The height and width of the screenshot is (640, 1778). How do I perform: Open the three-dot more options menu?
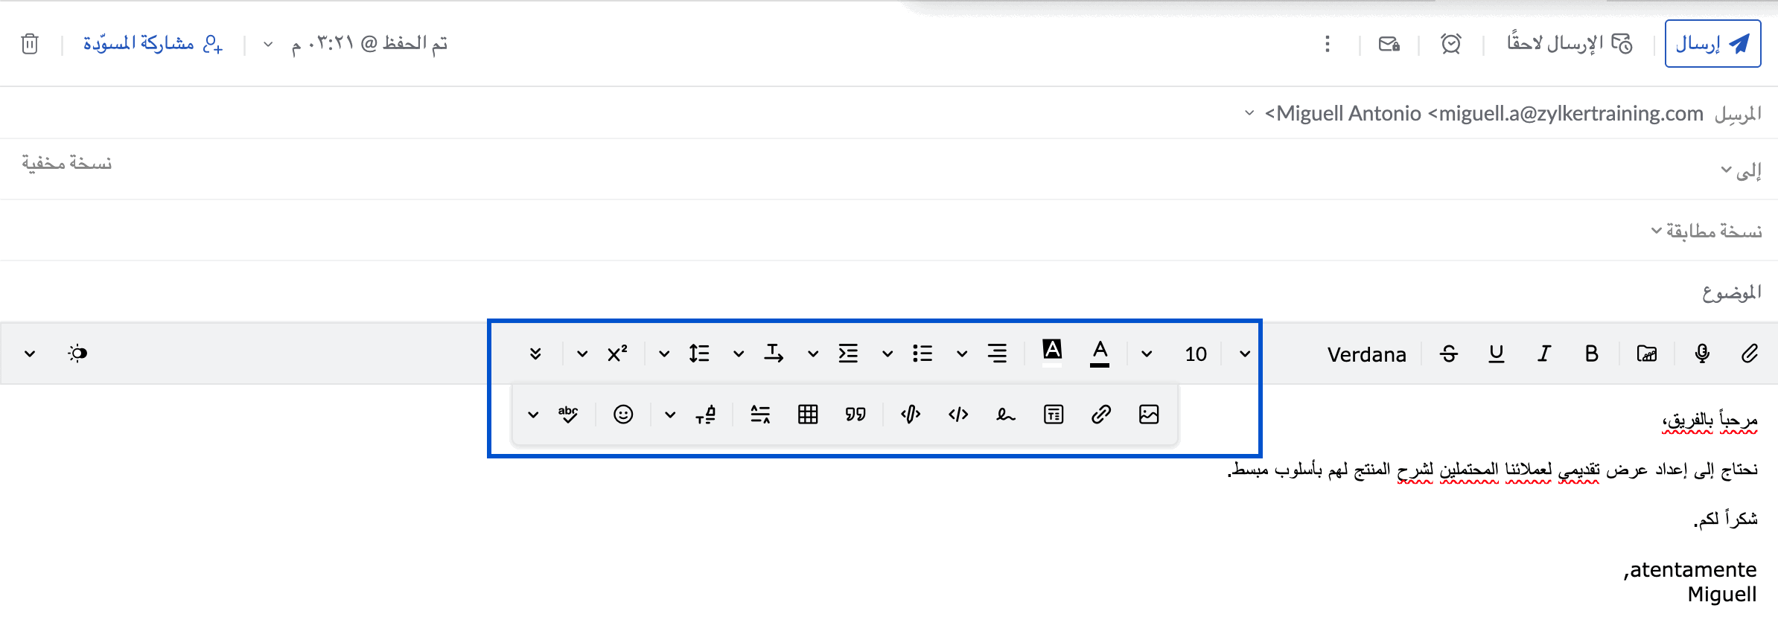tap(1328, 44)
